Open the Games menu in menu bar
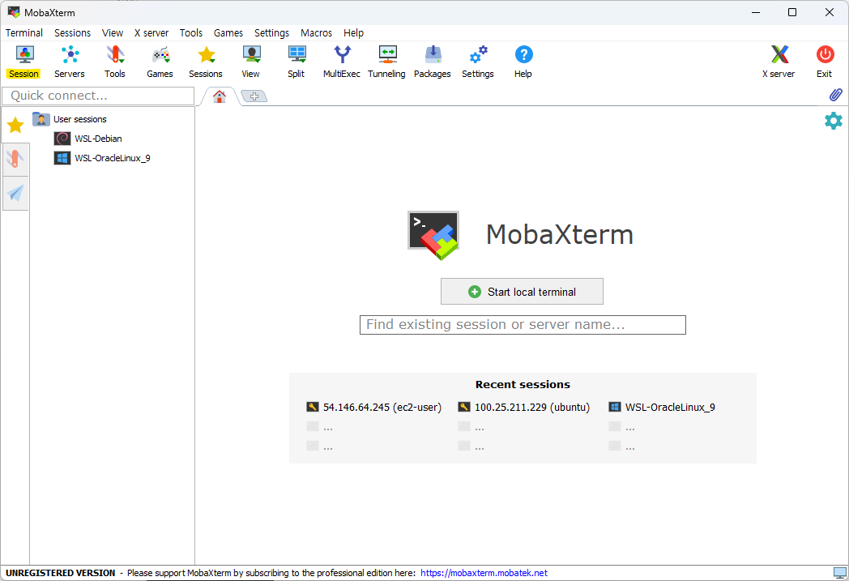Viewport: 849px width, 581px height. pos(228,33)
